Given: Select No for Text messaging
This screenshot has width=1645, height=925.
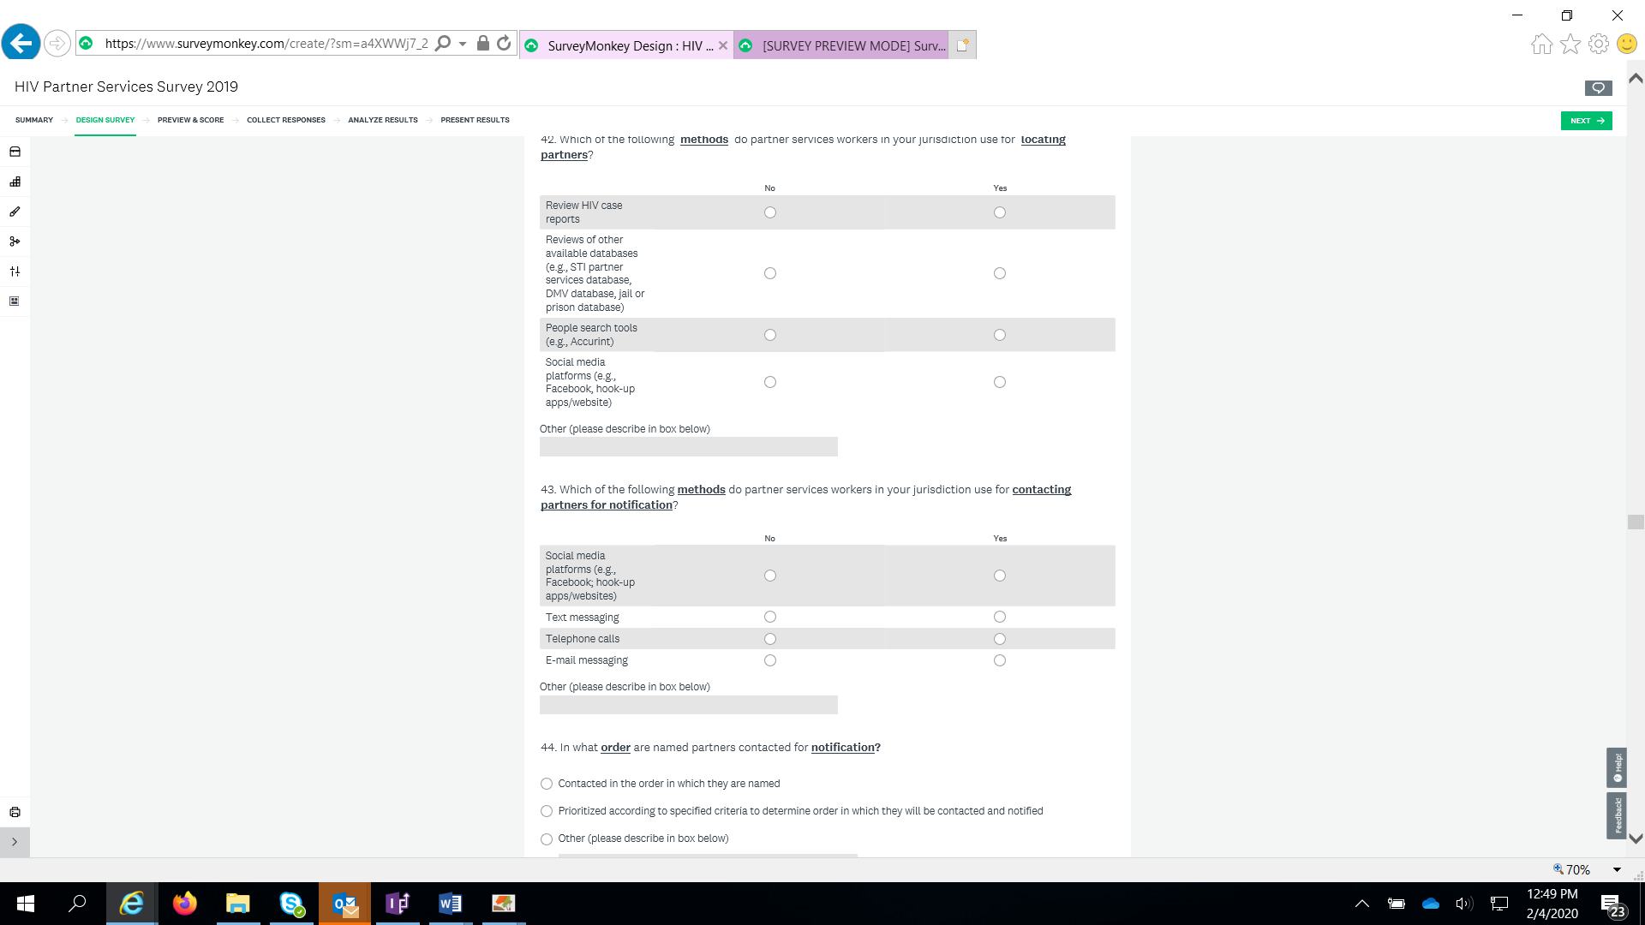Looking at the screenshot, I should click(x=769, y=617).
